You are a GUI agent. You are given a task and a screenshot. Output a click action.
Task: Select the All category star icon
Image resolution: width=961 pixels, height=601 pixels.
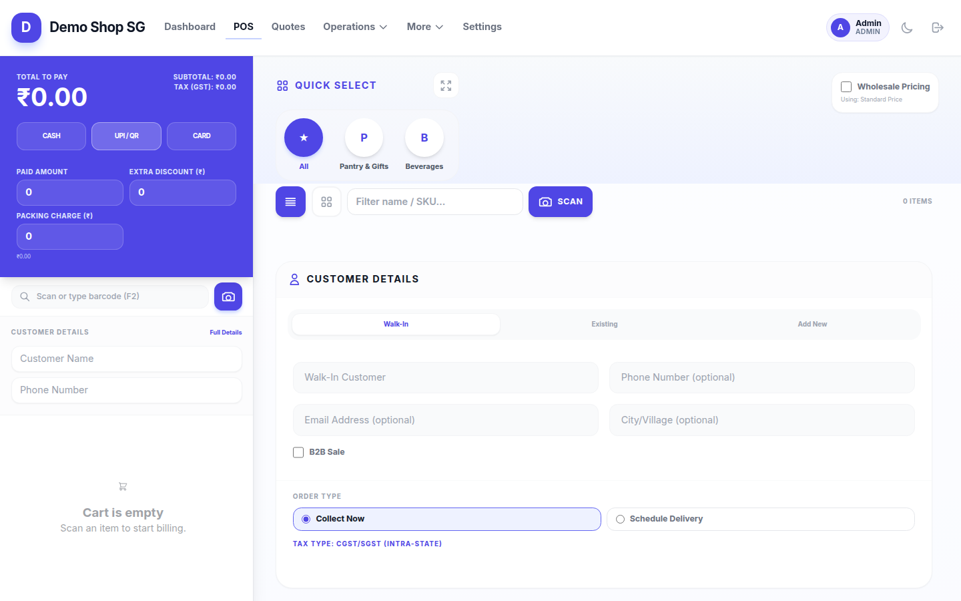coord(304,138)
